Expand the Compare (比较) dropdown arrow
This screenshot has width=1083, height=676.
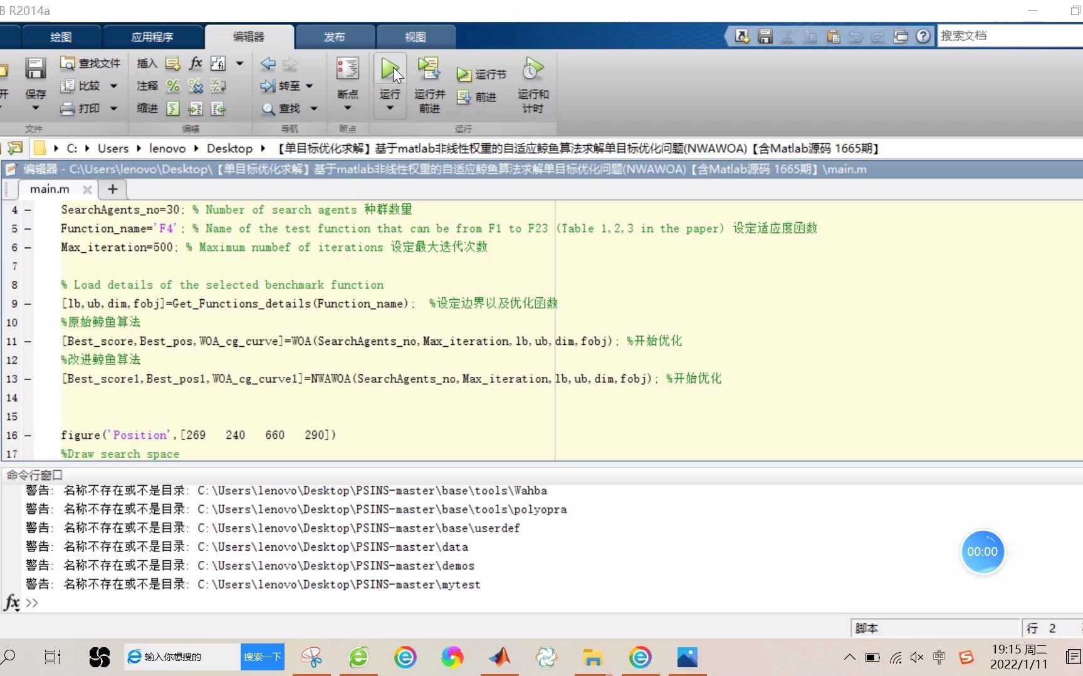click(x=113, y=86)
